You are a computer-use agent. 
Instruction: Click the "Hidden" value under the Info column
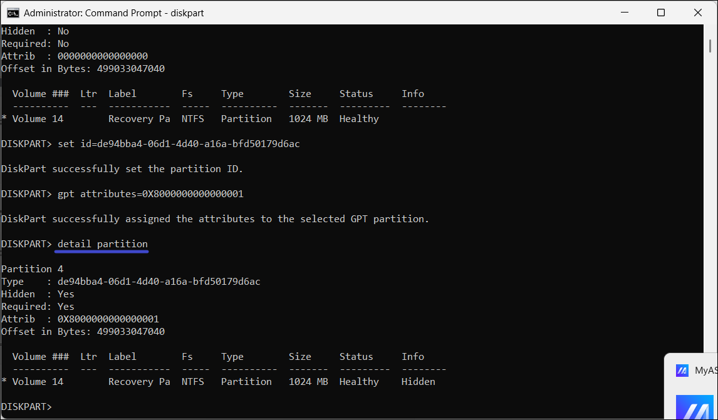pyautogui.click(x=418, y=382)
